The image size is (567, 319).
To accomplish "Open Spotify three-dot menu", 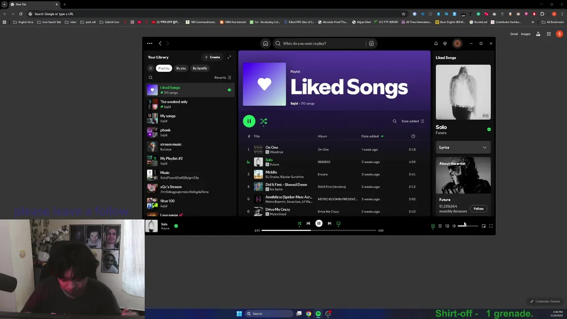I will tap(150, 43).
